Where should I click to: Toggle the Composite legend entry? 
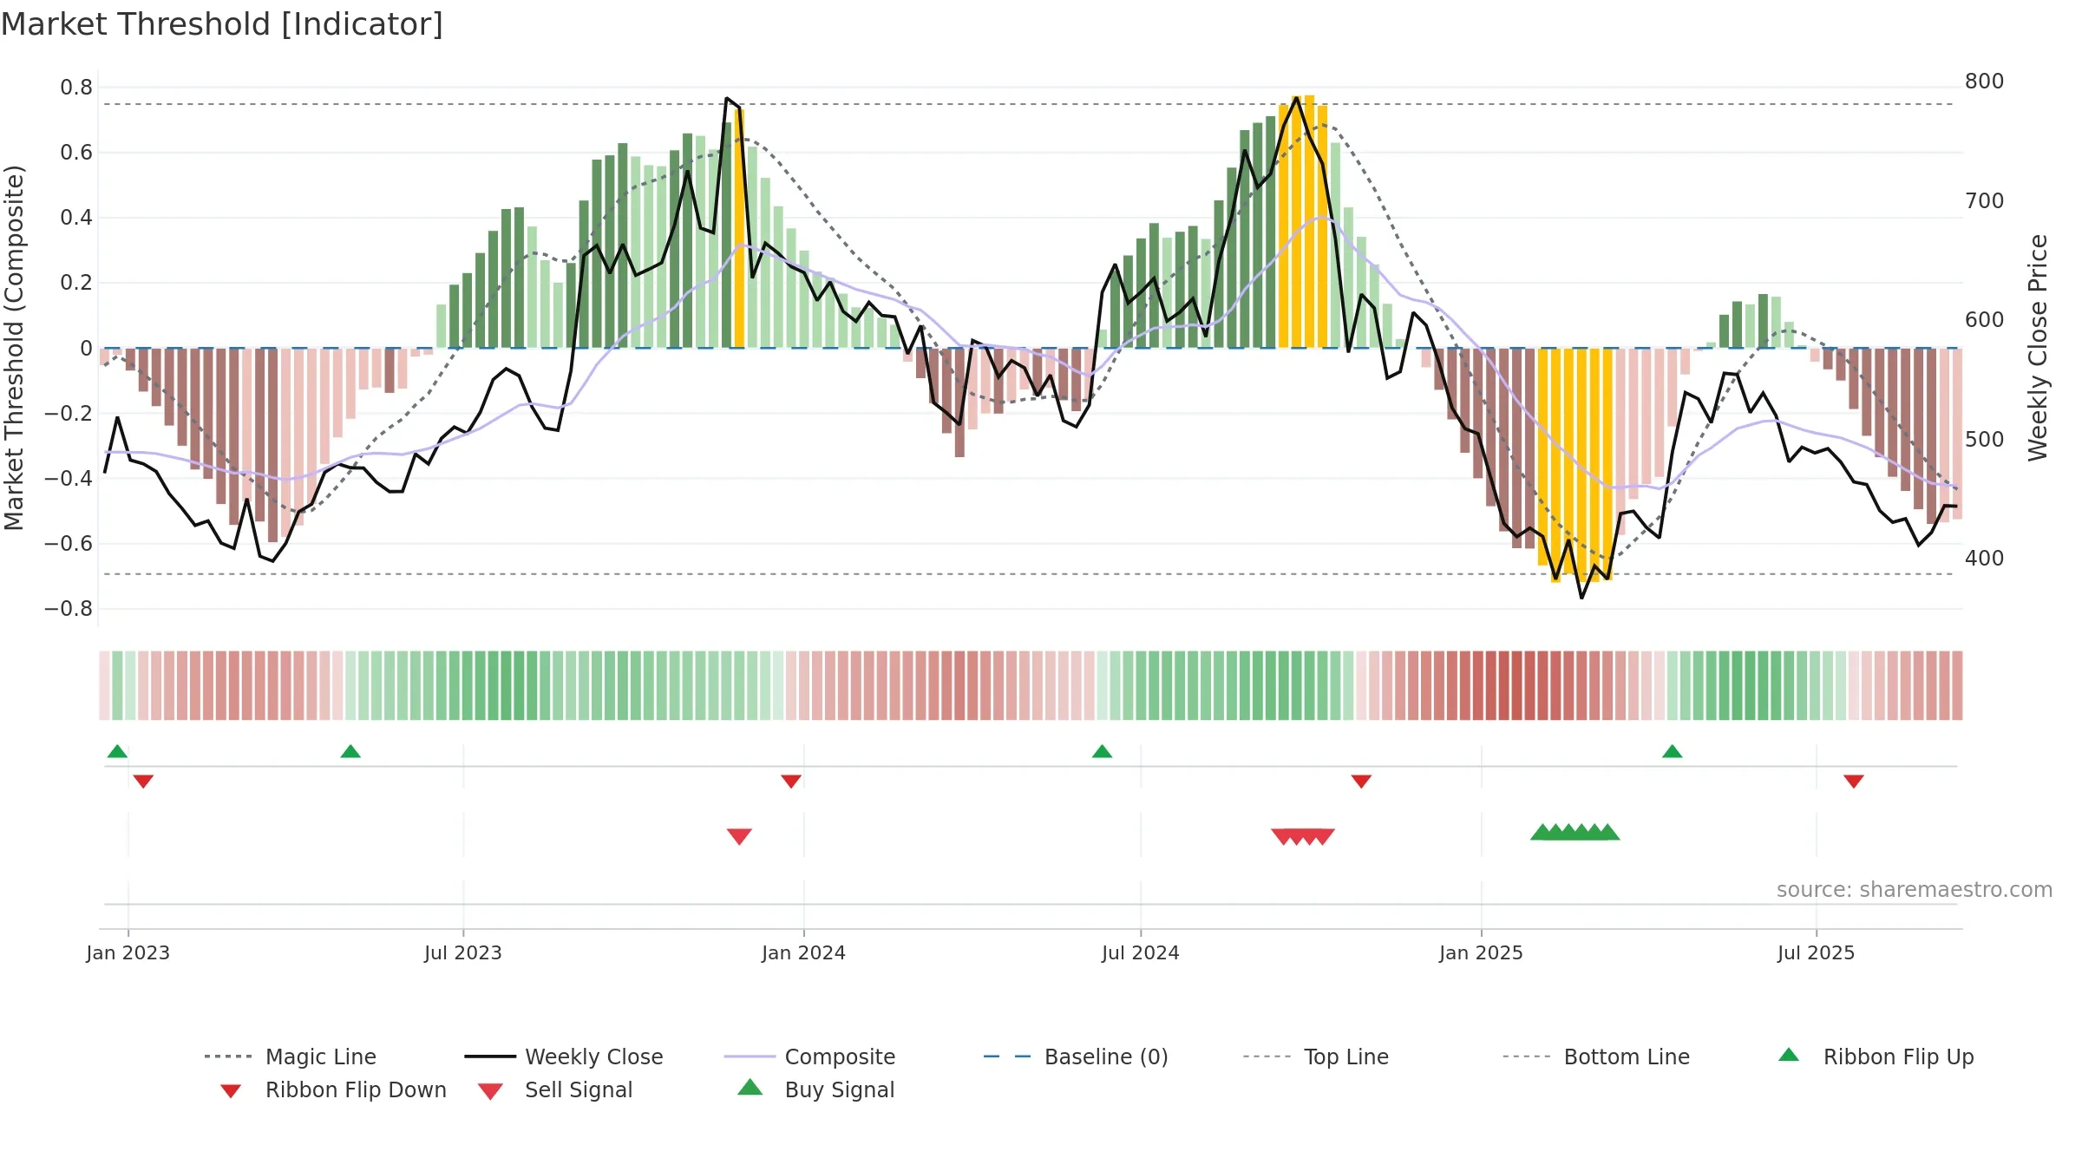click(x=809, y=1057)
